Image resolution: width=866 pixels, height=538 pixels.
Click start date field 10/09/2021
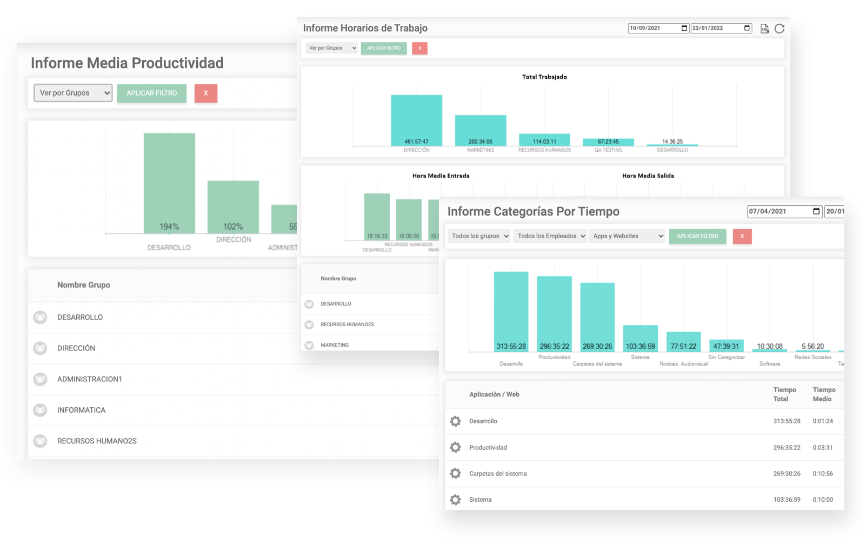658,28
